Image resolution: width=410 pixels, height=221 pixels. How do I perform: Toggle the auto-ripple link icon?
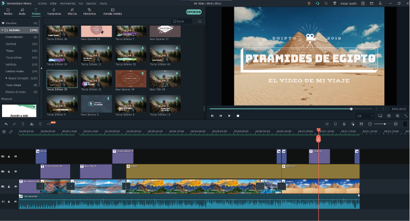tap(11, 132)
